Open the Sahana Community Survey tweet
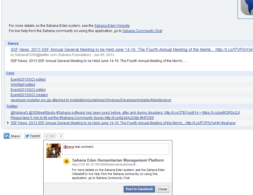Screen dimensions: 253x195 82,118
